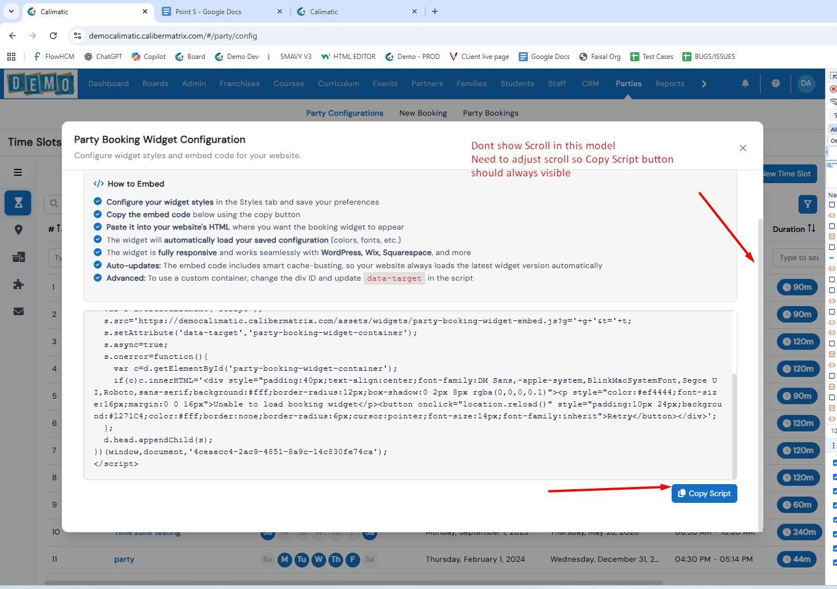The width and height of the screenshot is (837, 589).
Task: Open the browser apps grid icon
Action: point(11,57)
